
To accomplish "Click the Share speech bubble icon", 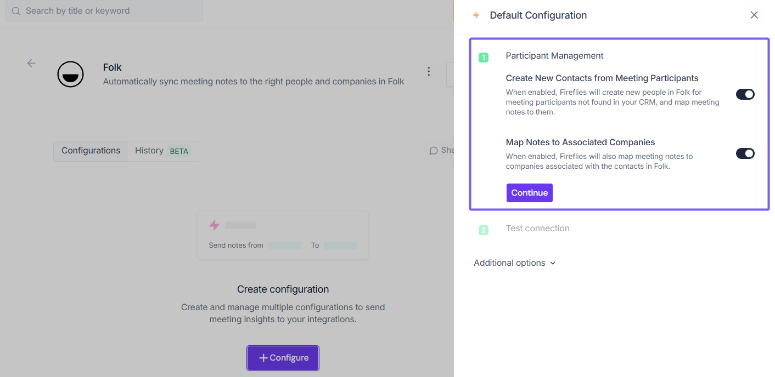I will click(434, 151).
